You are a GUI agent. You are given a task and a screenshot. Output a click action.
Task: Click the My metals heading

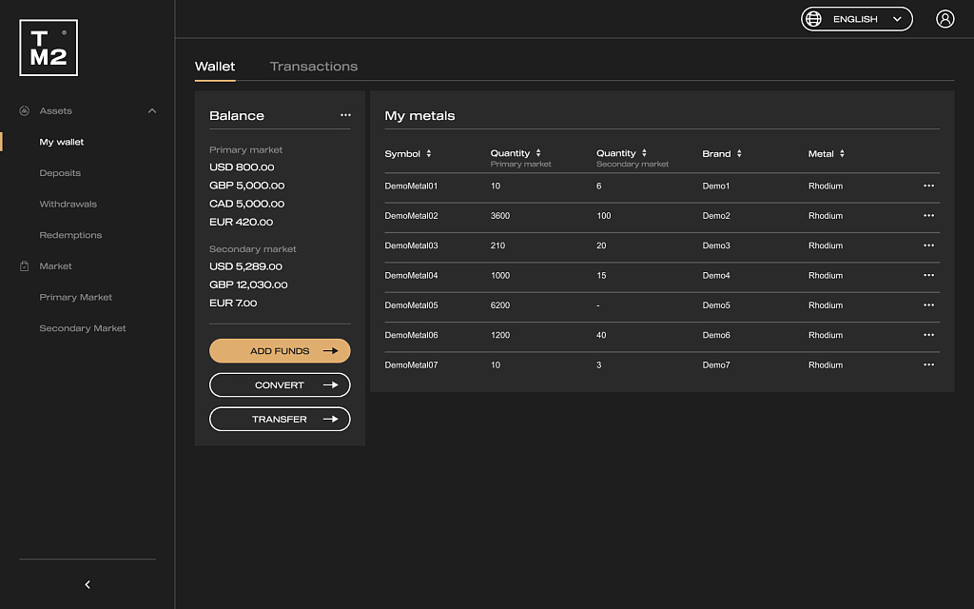tap(419, 115)
